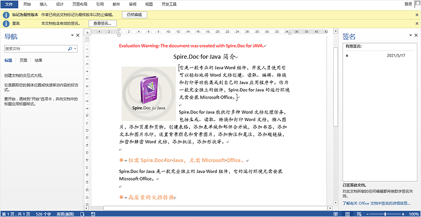
Task: Click the vertical scrollbar up arrow
Action: tap(335, 32)
